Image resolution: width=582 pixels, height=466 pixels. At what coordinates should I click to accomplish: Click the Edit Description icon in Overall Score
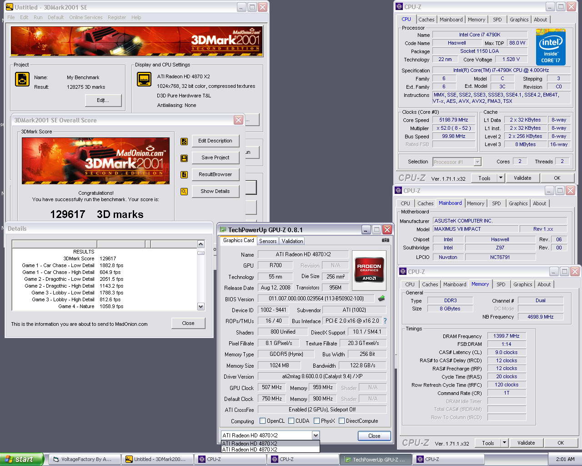(x=184, y=142)
